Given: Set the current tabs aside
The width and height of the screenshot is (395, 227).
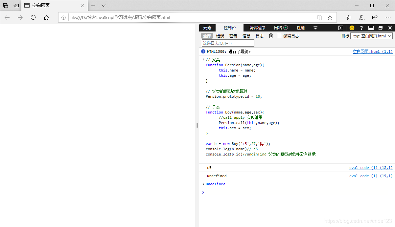Looking at the screenshot, I should point(16,6).
